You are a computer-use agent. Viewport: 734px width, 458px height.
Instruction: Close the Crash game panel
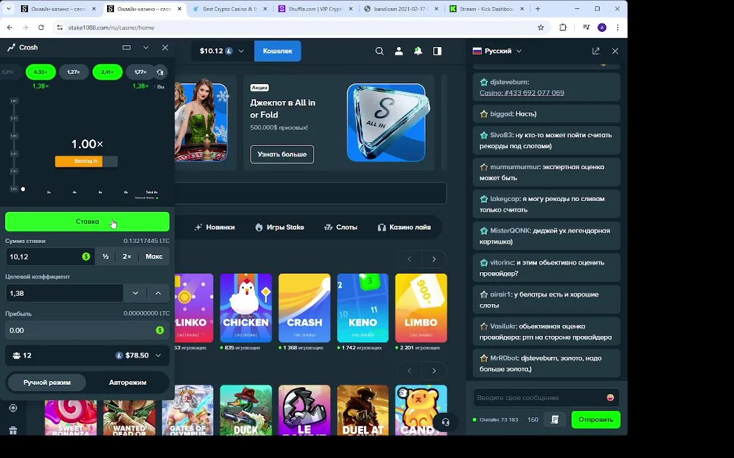coord(165,47)
